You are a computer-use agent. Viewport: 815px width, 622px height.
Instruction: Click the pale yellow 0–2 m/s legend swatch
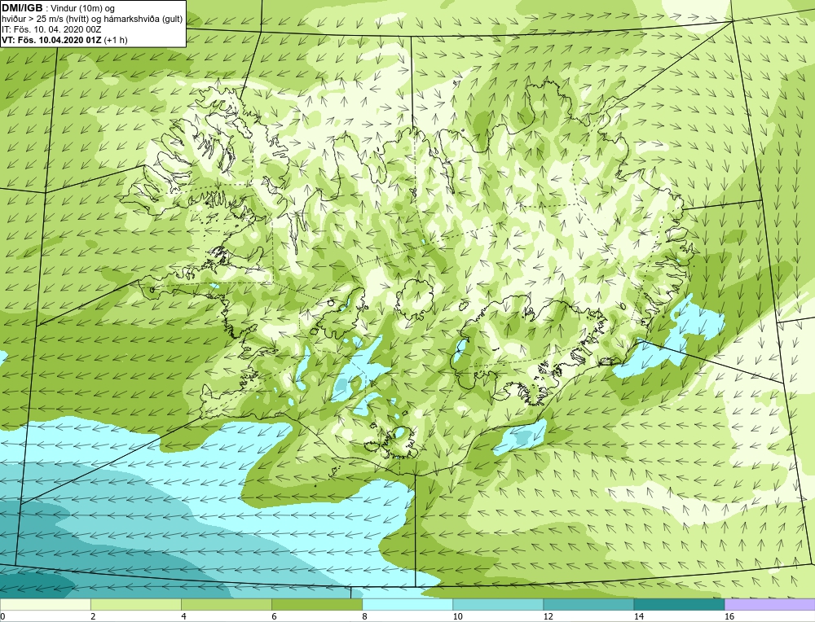pos(45,605)
